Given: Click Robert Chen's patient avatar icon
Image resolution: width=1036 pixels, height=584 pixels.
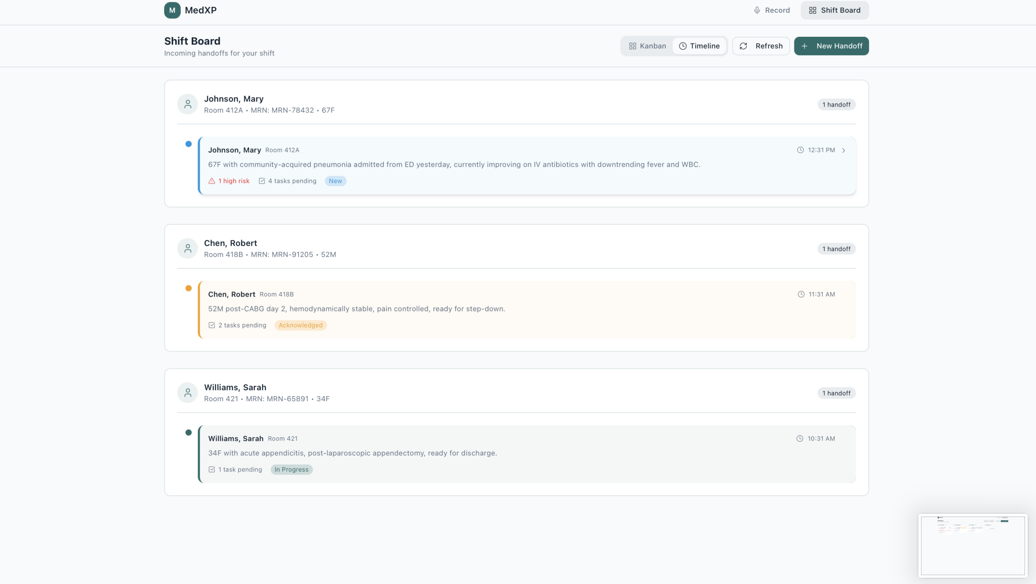Looking at the screenshot, I should pos(187,248).
